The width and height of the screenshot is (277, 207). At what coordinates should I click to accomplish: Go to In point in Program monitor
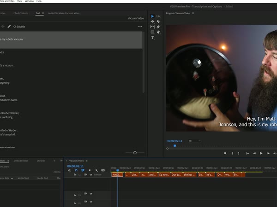(247, 153)
